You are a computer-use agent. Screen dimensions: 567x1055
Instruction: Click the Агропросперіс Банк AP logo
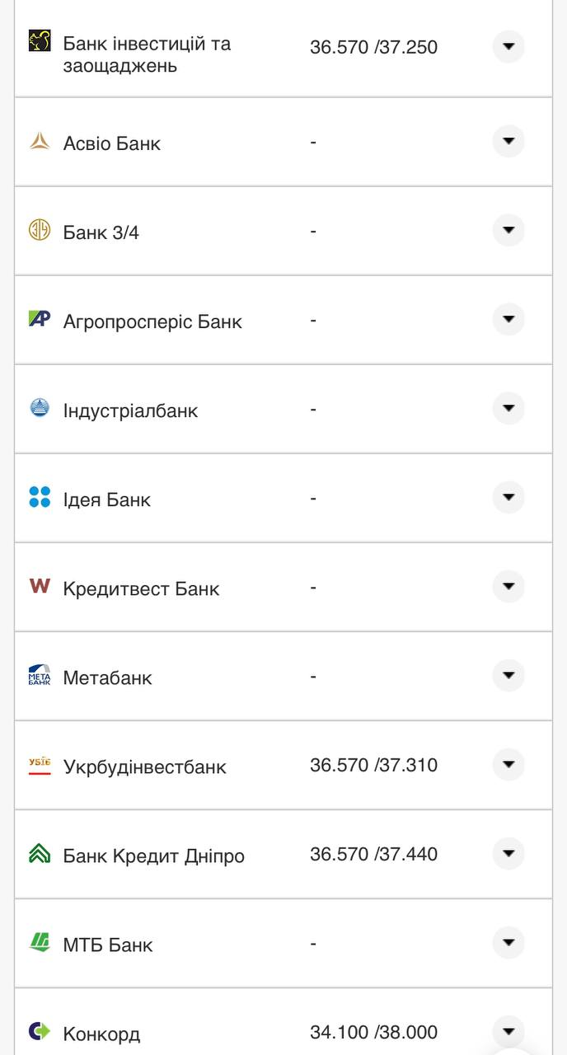[x=40, y=319]
